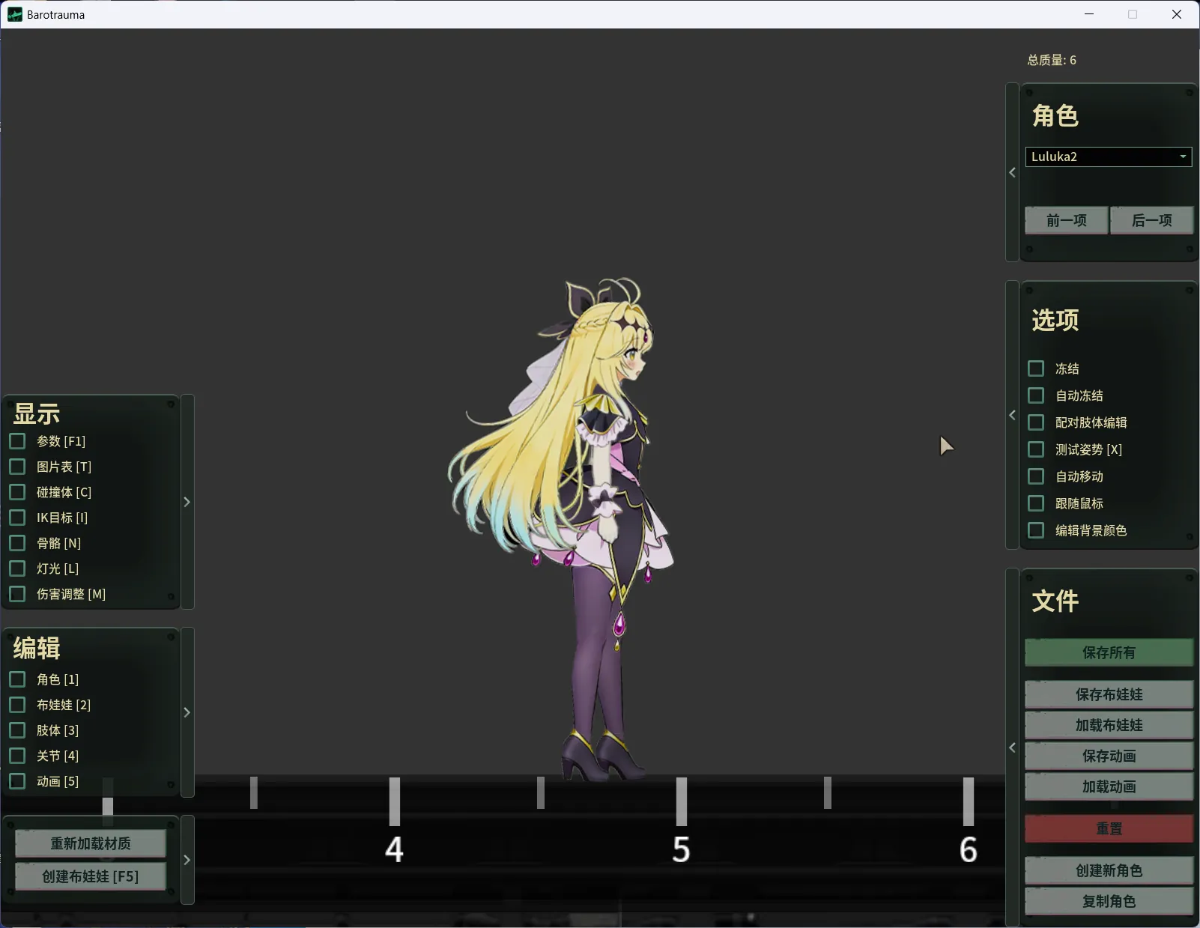
Task: Click 前一项 to select previous character
Action: point(1066,220)
